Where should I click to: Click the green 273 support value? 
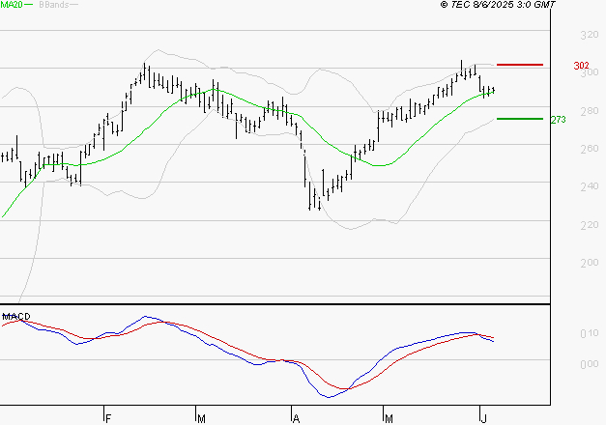[558, 120]
